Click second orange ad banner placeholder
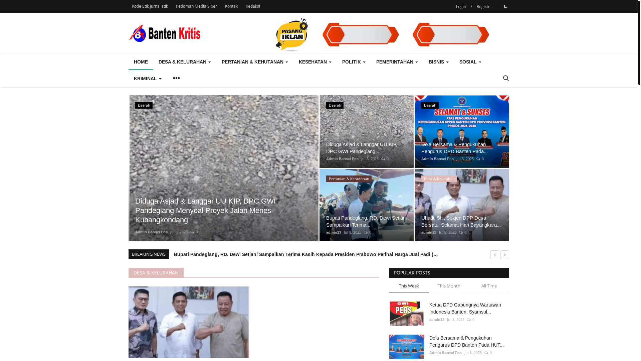The image size is (641, 361). point(451,35)
